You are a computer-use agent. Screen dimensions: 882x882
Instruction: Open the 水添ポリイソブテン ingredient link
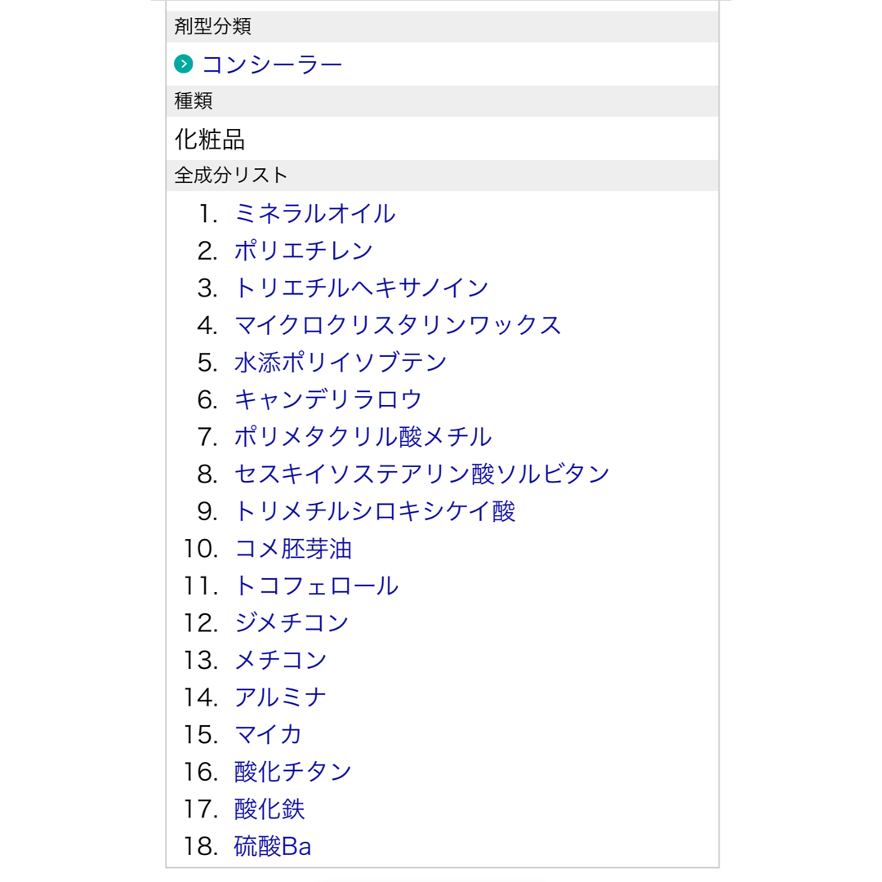341,363
